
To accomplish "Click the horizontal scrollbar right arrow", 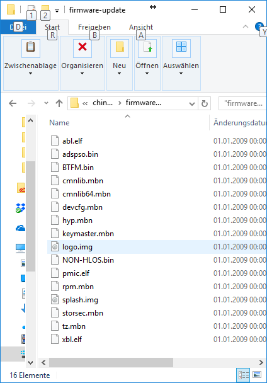I will tap(261, 362).
